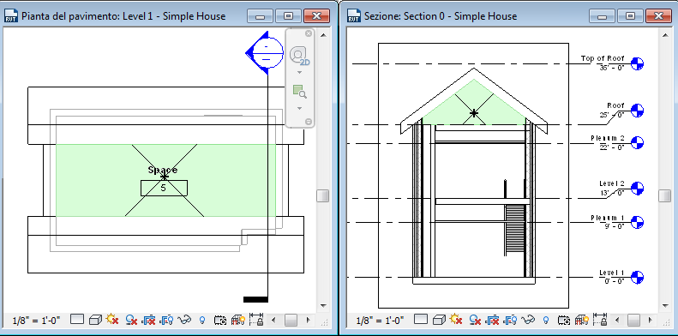The width and height of the screenshot is (678, 336).
Task: Toggle Sun Path in plan view control bar
Action: pyautogui.click(x=112, y=320)
